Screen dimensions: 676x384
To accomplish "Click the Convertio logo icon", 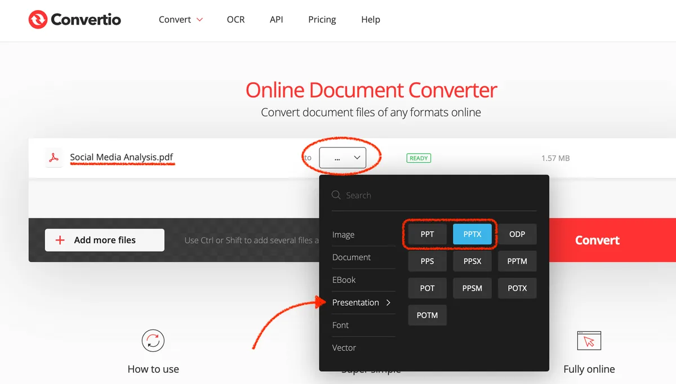I will coord(38,20).
